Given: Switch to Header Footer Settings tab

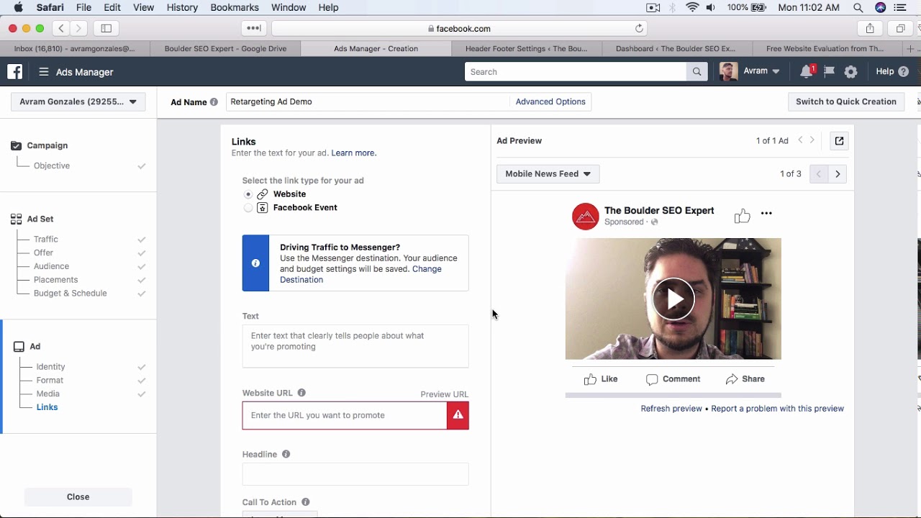Looking at the screenshot, I should (x=526, y=49).
